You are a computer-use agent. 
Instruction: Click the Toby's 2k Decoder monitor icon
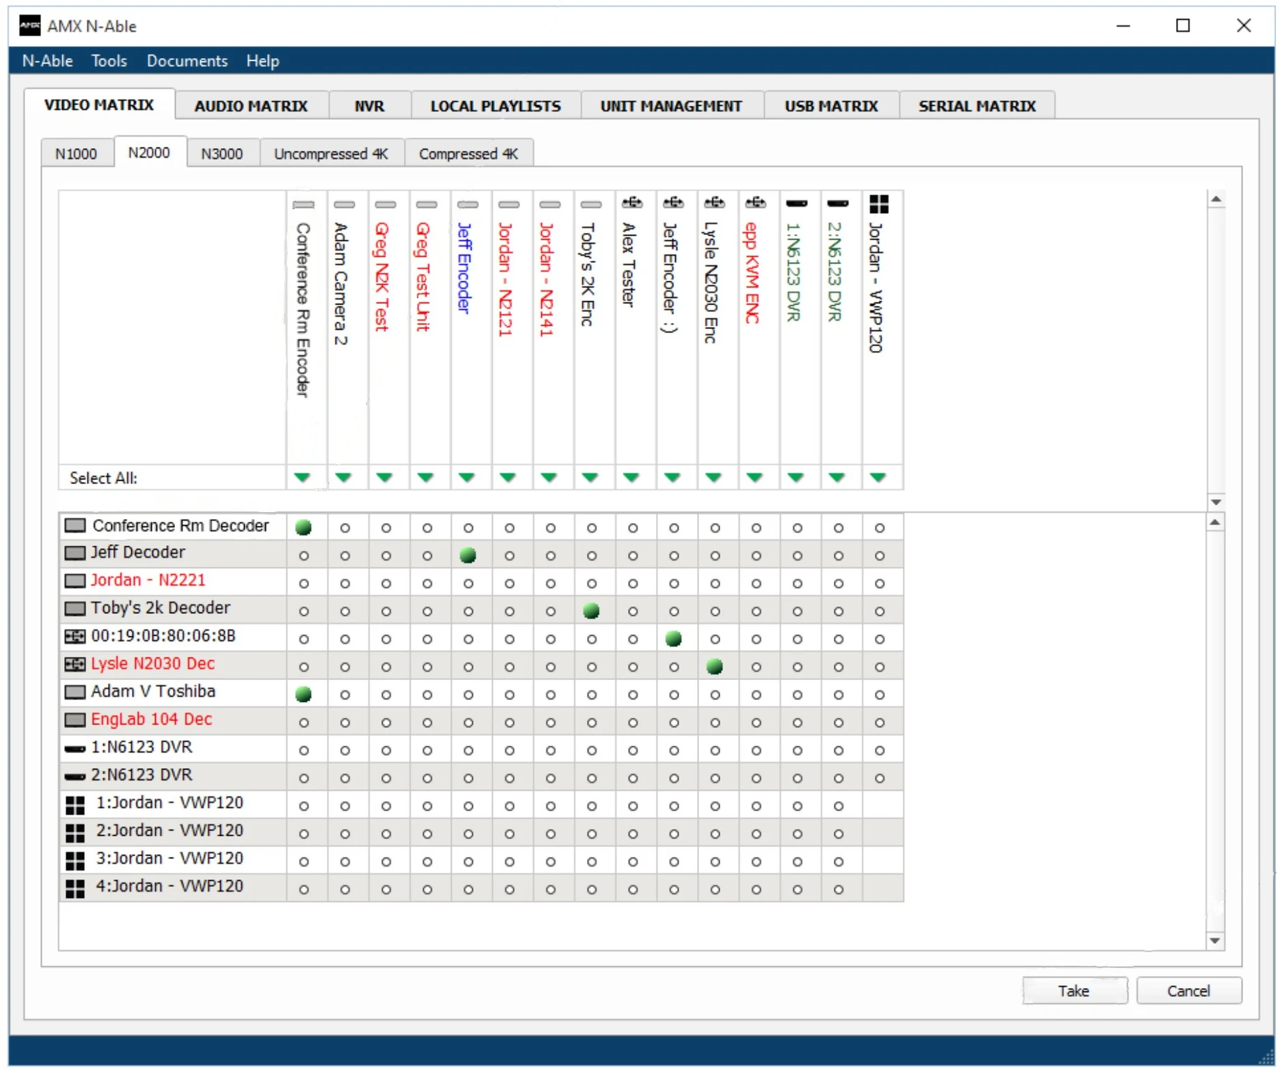[x=75, y=609]
